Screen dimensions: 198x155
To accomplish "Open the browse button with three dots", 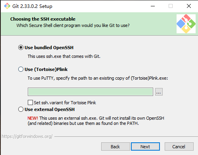I will click(159, 92).
